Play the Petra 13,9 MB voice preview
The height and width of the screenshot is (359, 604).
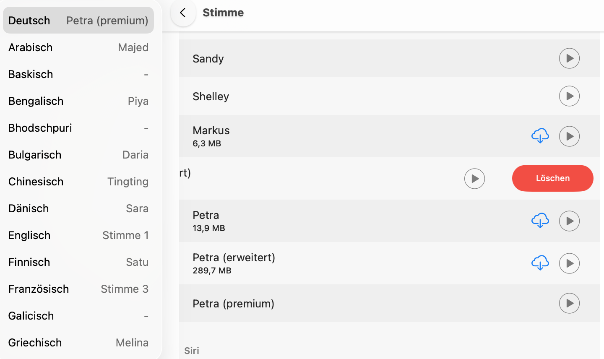click(x=569, y=221)
